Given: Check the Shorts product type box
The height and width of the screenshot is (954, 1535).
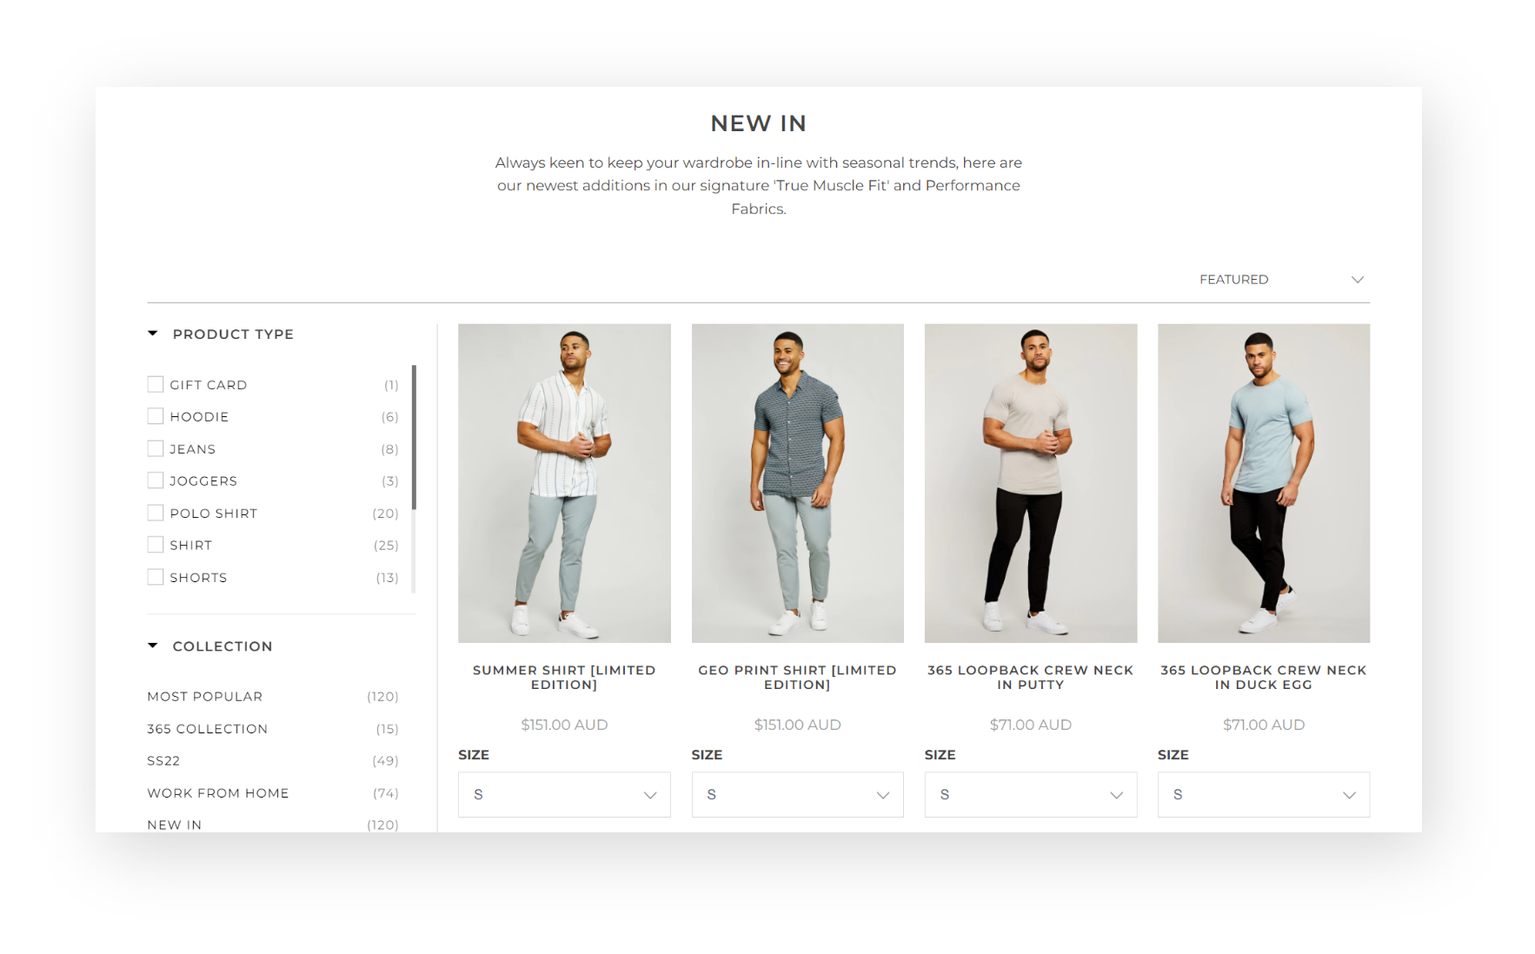Looking at the screenshot, I should 156,577.
